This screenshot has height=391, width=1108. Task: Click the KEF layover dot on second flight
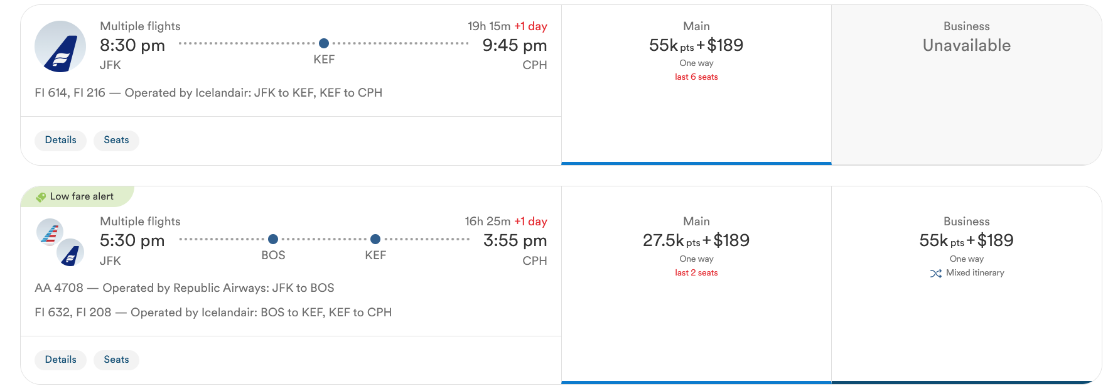pyautogui.click(x=375, y=239)
